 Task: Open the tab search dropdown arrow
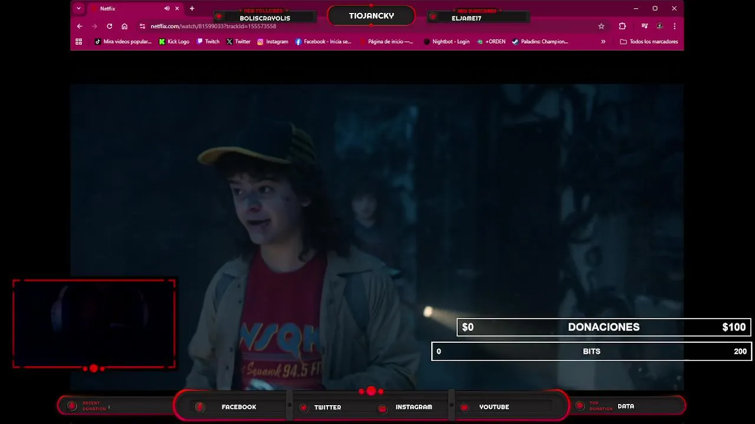tap(78, 9)
